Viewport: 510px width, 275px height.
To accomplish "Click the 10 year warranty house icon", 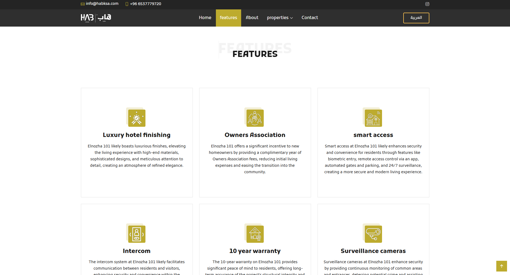I will click(255, 234).
